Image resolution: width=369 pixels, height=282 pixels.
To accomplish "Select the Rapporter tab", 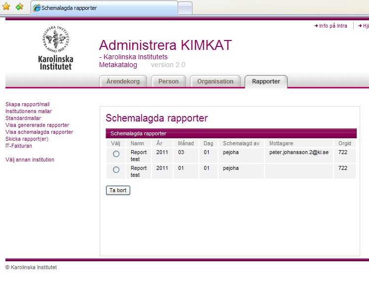I will tap(266, 81).
